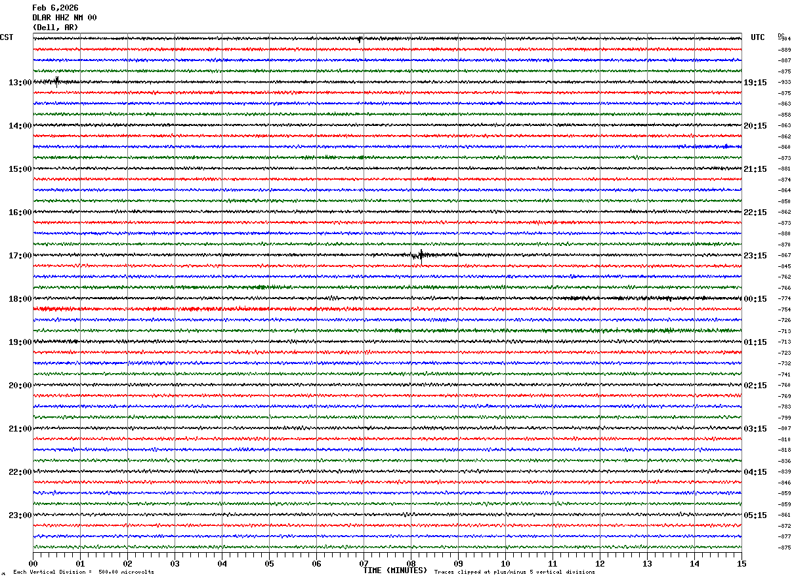Click the "TIME (MINUTES)" axis title

(395, 571)
